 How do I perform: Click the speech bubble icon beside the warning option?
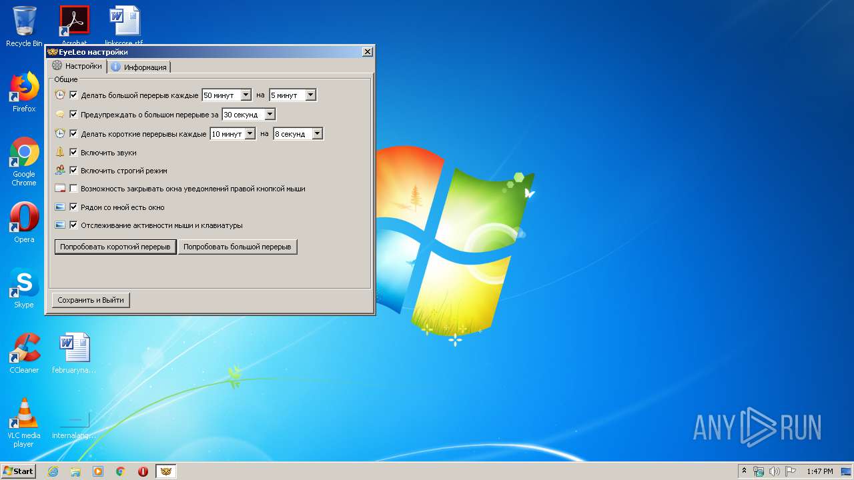coord(60,115)
